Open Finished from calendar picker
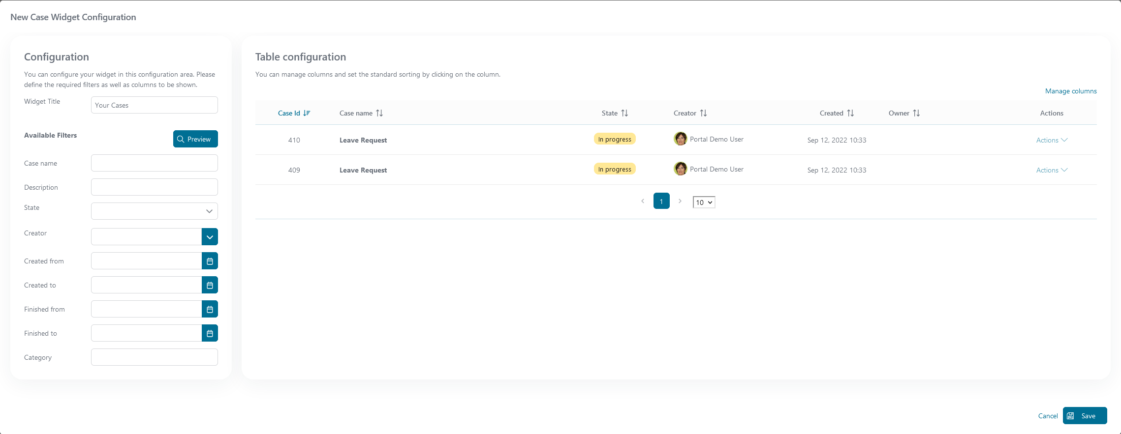The height and width of the screenshot is (434, 1121). coord(210,309)
